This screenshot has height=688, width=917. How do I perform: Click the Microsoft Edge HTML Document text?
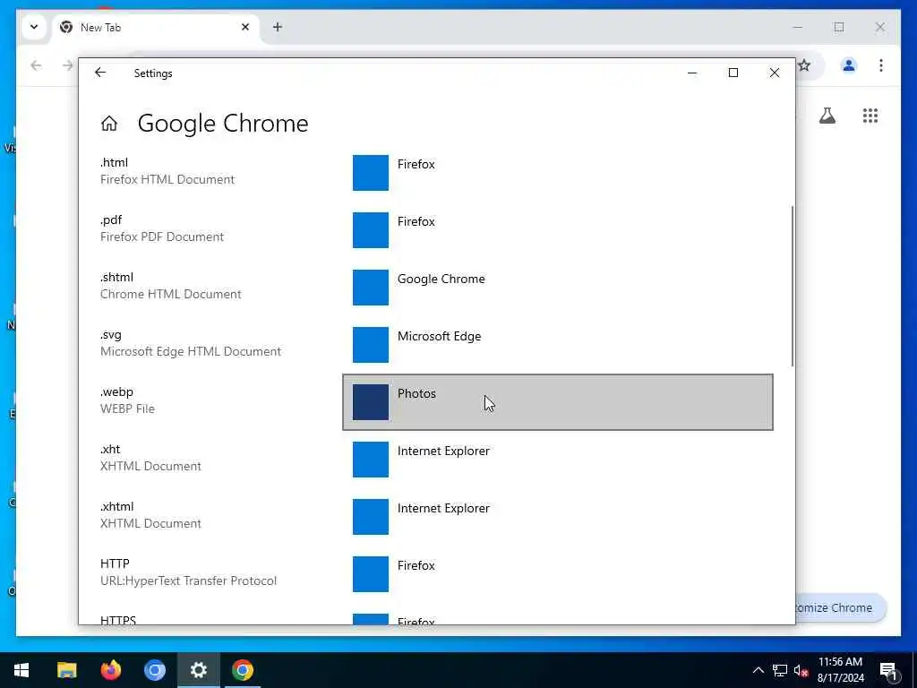[x=191, y=351]
